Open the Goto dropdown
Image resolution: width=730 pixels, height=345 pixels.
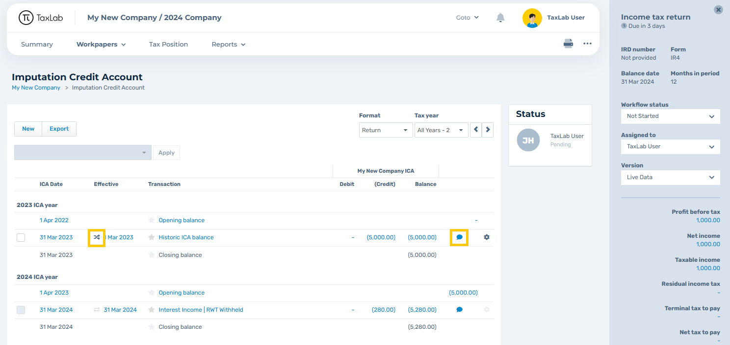(467, 18)
